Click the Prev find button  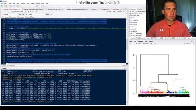[23, 14]
